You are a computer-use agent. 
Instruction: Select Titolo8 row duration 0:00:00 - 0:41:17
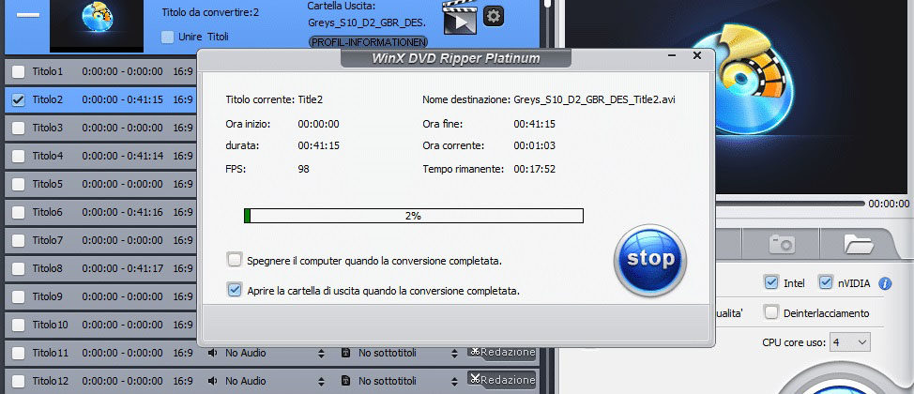click(122, 268)
